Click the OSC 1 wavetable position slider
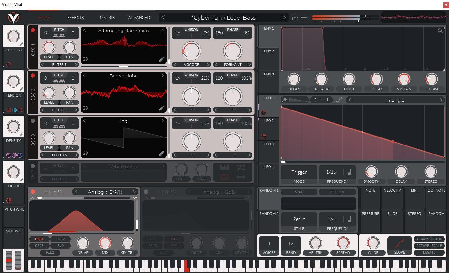Viewport: 449px width, 273px height. click(x=124, y=66)
